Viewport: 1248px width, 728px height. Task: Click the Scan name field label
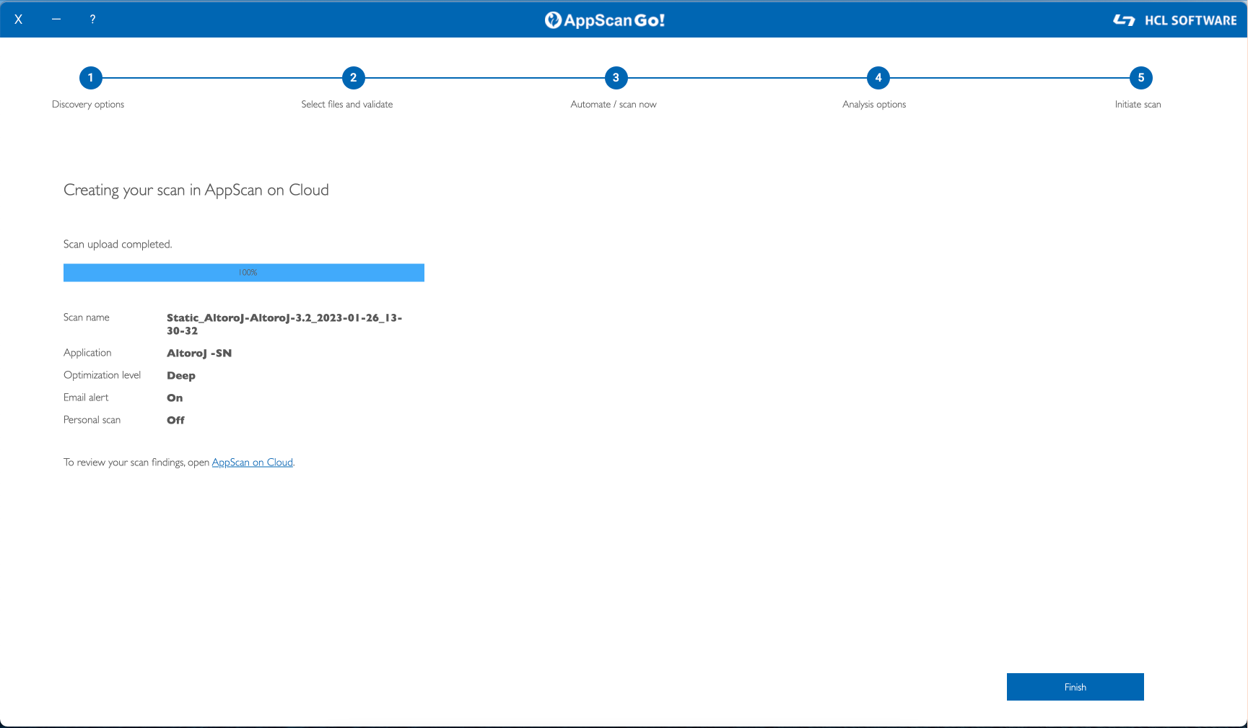click(87, 317)
